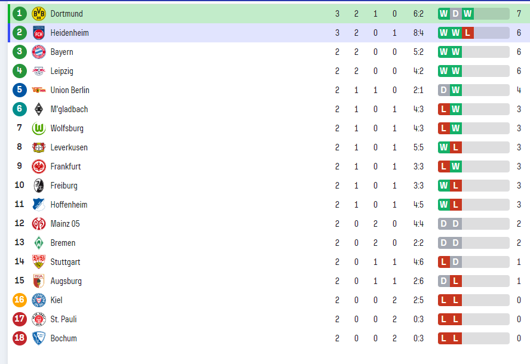This screenshot has height=364, width=530.
Task: Select the Leipzig club logo
Action: pyautogui.click(x=38, y=71)
